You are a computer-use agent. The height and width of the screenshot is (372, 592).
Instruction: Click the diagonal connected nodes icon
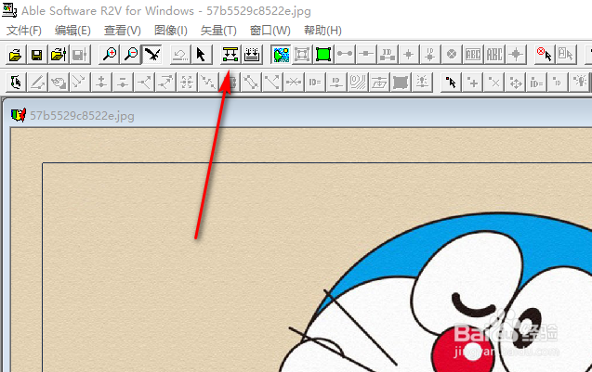(x=251, y=83)
